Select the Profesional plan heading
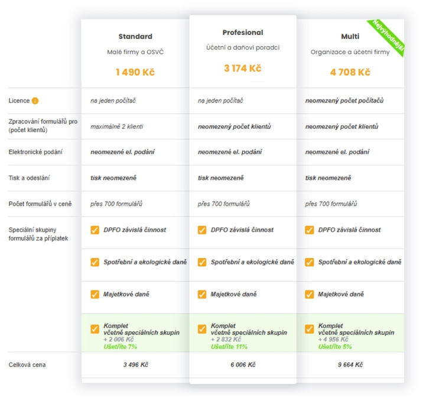This screenshot has height=397, width=429. coord(243,32)
